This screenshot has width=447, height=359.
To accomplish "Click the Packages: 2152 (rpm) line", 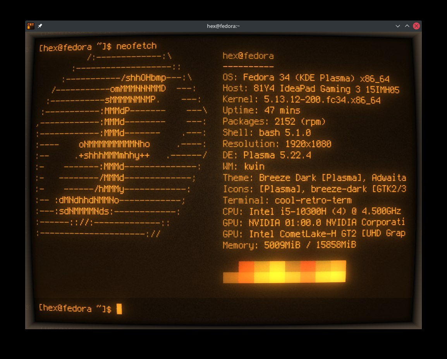I will tap(274, 122).
